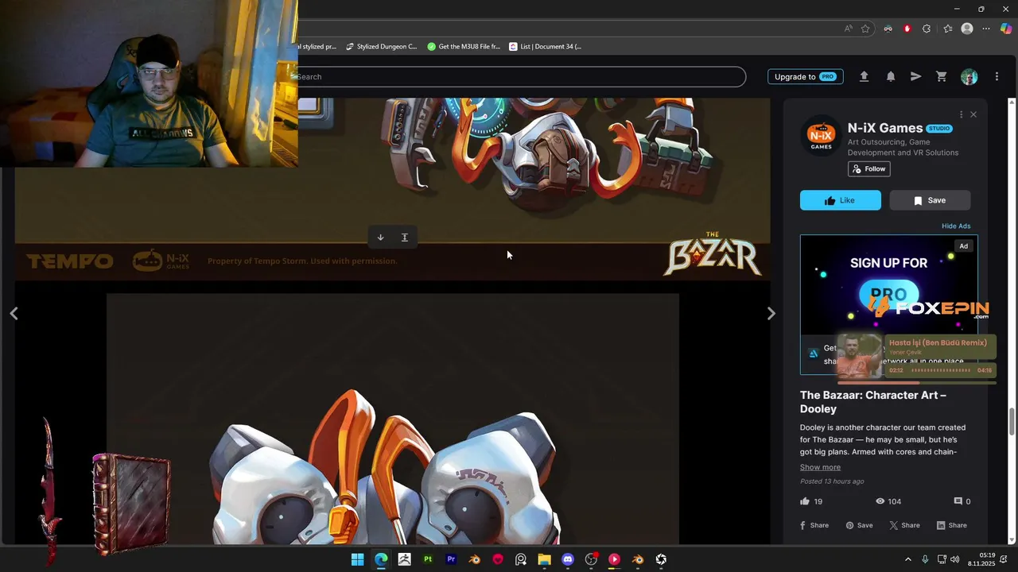Open the red hand ad blocker extension

click(907, 29)
